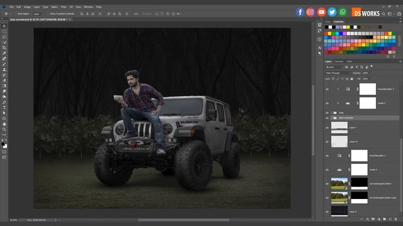Delete layer trash icon
The height and width of the screenshot is (226, 403).
click(396, 219)
